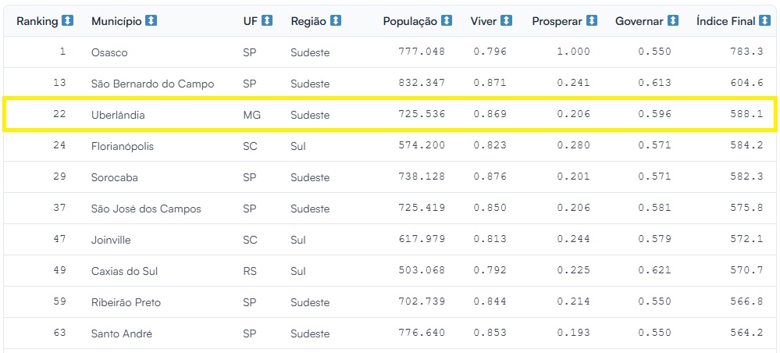Select the highlighted Uberlândia row

(x=118, y=115)
